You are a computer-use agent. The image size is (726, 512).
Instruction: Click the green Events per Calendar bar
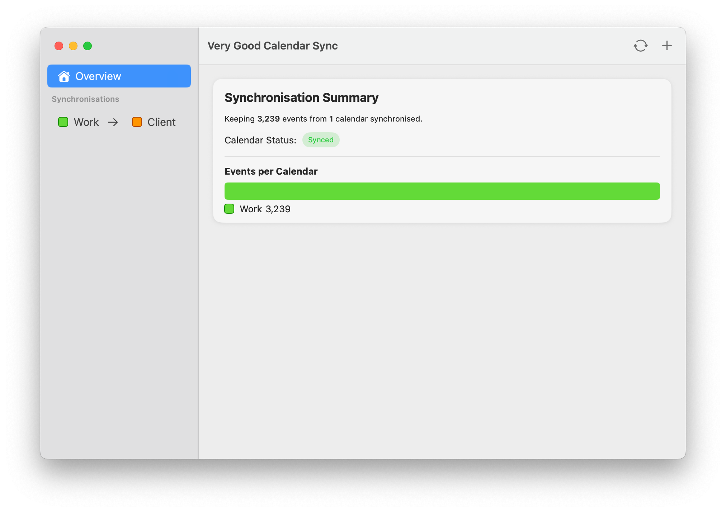[x=441, y=191]
